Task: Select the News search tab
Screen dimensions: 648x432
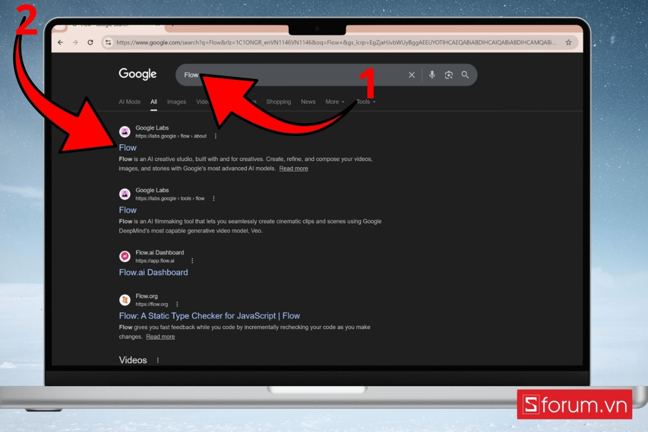Action: (308, 102)
